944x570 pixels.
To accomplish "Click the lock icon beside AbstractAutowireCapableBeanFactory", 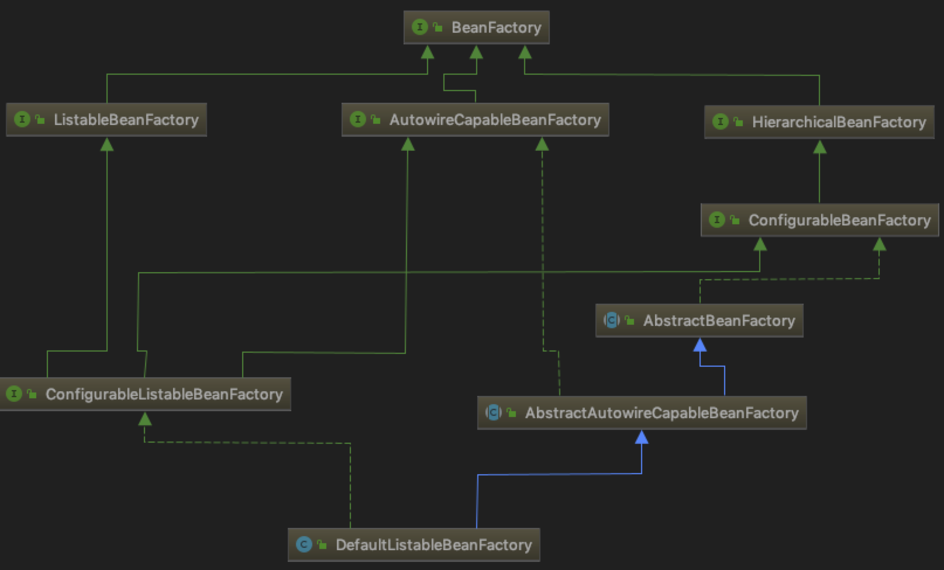I will point(511,412).
